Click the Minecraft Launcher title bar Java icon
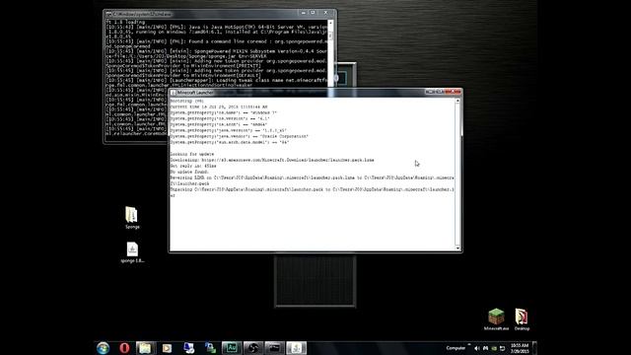This screenshot has height=355, width=631. tap(174, 93)
